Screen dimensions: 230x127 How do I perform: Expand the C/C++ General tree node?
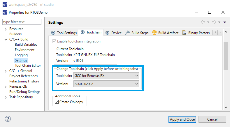6,71
